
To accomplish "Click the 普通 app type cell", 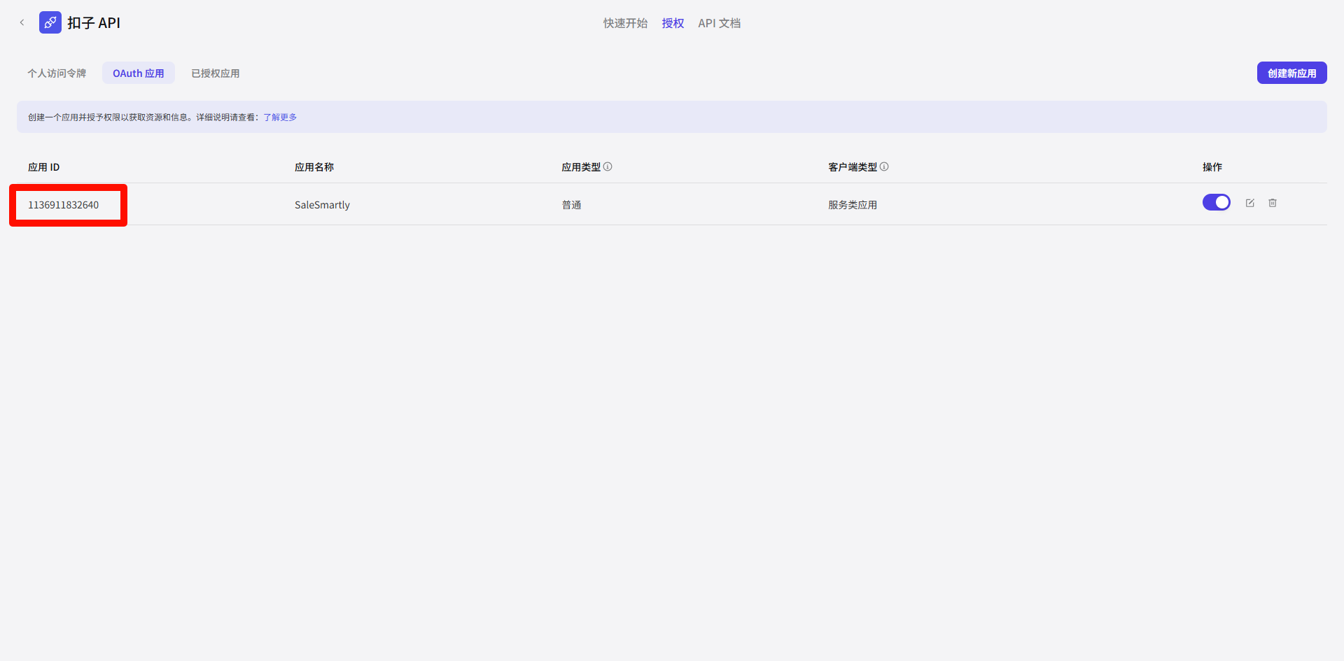I will click(x=571, y=205).
